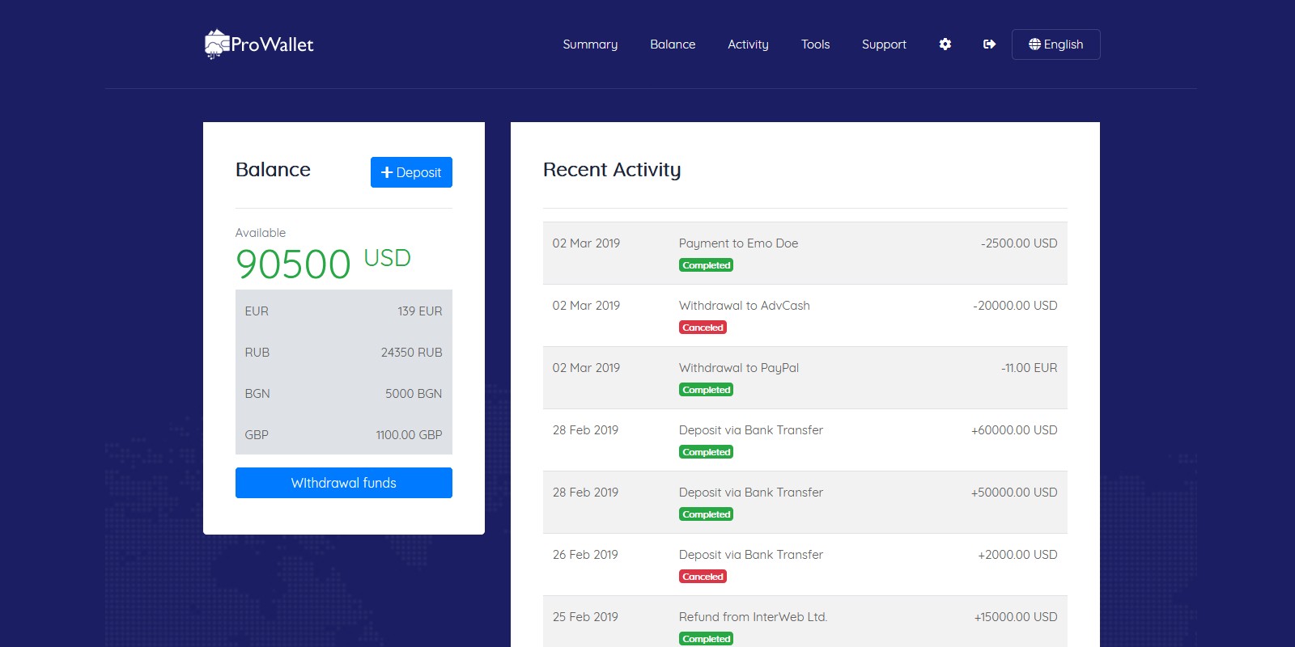Click the plus icon on Deposit button

click(387, 172)
